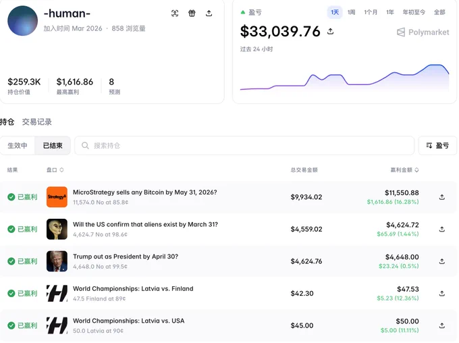This screenshot has width=459, height=343.
Task: Open the 盈亏 sort dropdown
Action: point(437,146)
